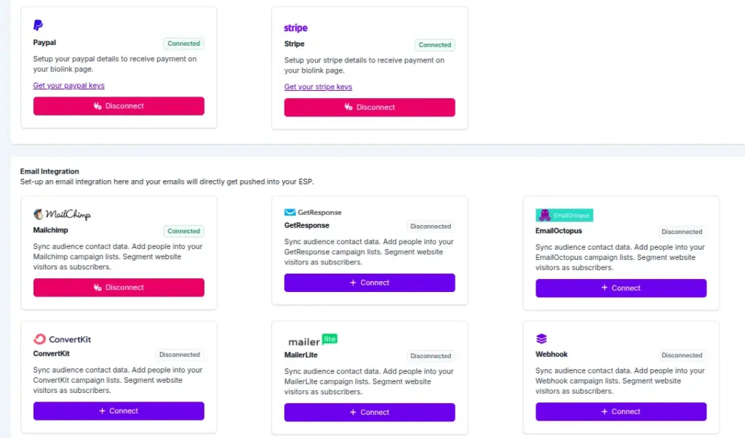
Task: Click the GetResponse envelope icon
Action: (x=290, y=212)
